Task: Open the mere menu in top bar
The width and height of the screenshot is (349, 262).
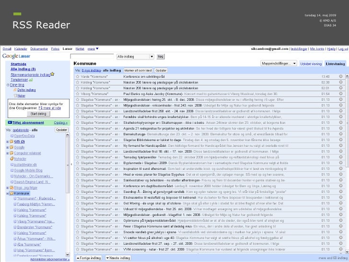Action: click(93, 49)
